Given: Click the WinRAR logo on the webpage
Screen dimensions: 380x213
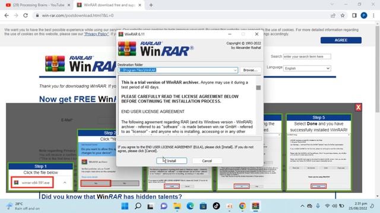Looking at the screenshot, I should point(80,64).
